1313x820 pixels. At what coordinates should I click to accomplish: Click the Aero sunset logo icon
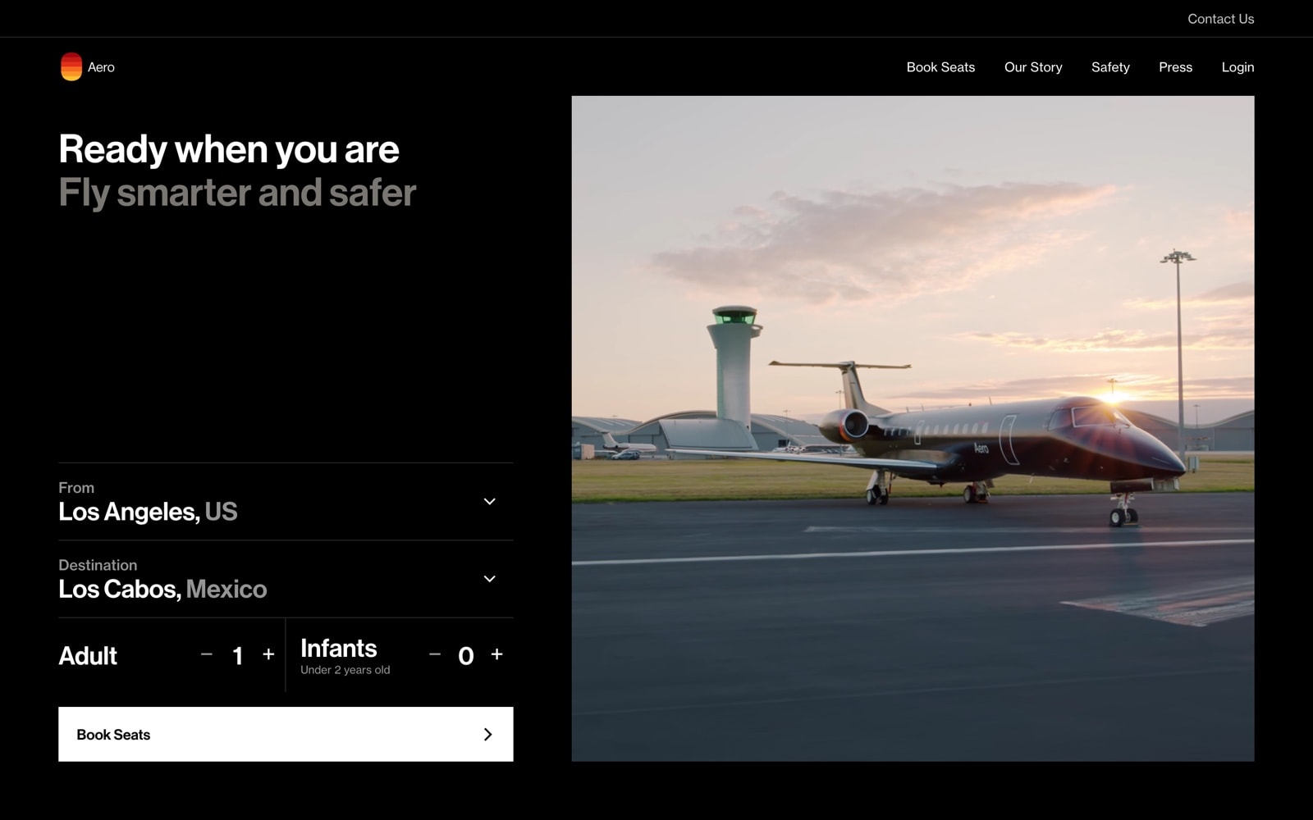pyautogui.click(x=71, y=66)
